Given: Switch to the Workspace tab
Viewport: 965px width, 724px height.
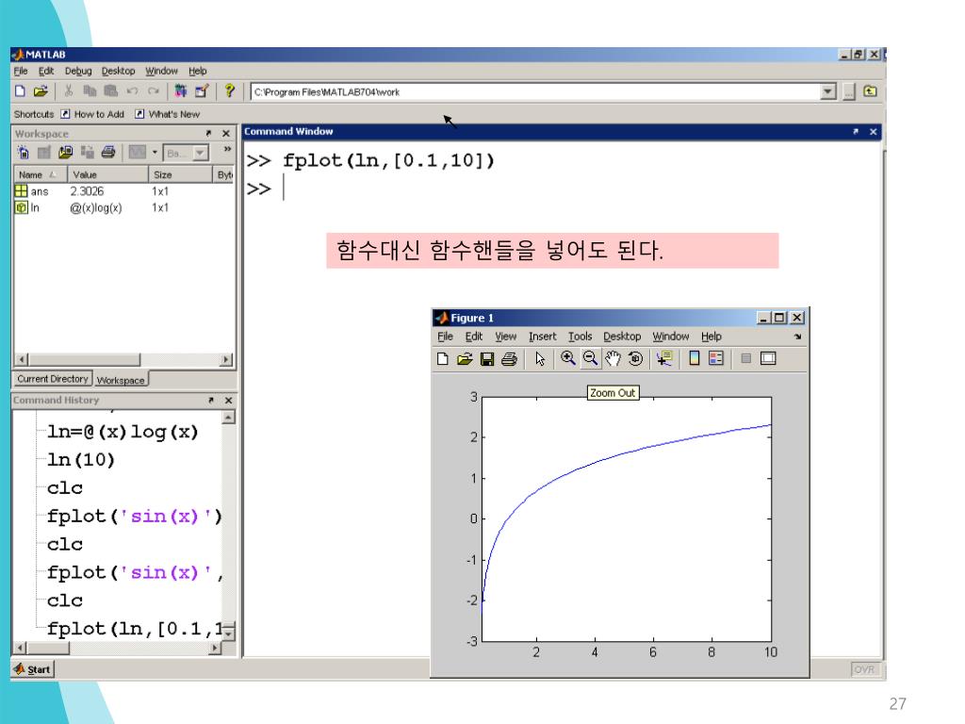Looking at the screenshot, I should [x=121, y=380].
